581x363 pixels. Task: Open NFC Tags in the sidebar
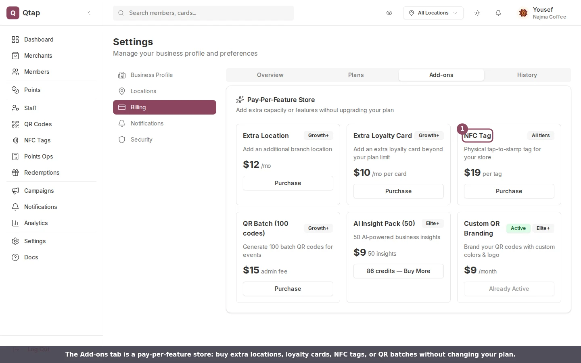(x=52, y=140)
